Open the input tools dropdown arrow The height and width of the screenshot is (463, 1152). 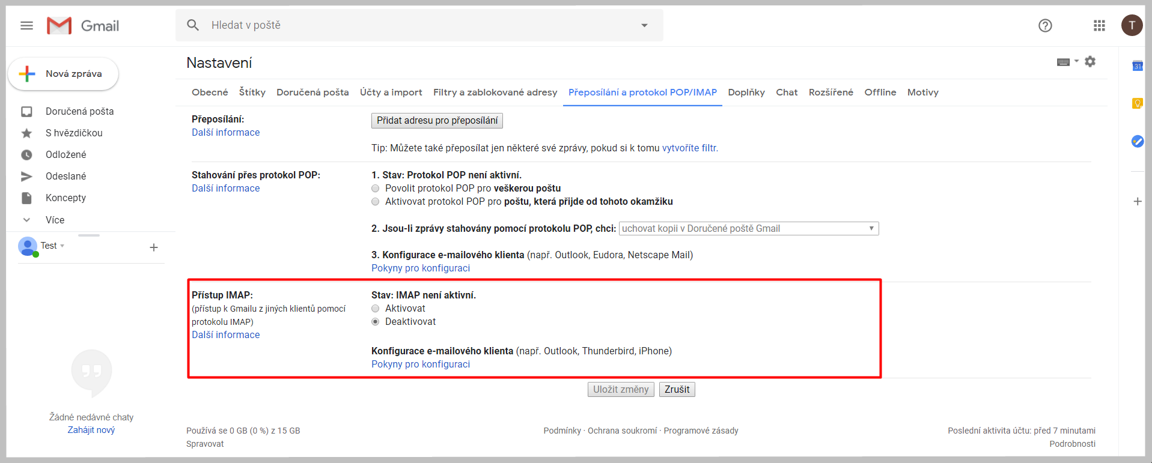[1076, 61]
